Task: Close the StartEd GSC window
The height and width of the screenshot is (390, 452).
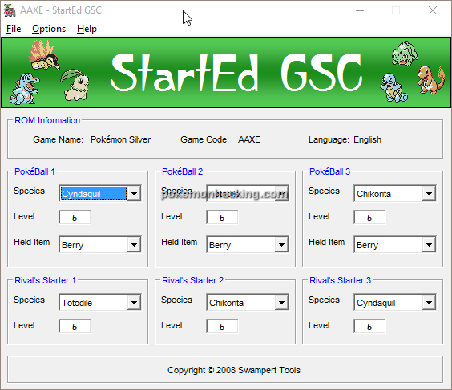Action: tap(433, 10)
